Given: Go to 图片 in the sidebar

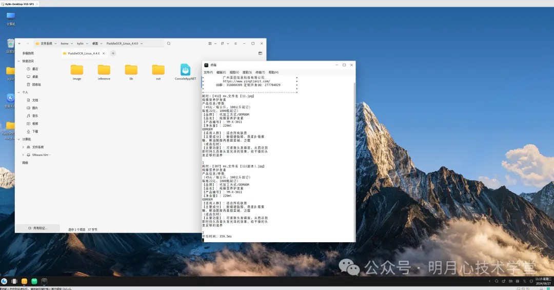Looking at the screenshot, I should (32, 108).
